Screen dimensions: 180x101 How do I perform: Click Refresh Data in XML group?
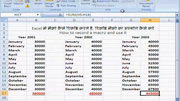[x=103, y=6]
